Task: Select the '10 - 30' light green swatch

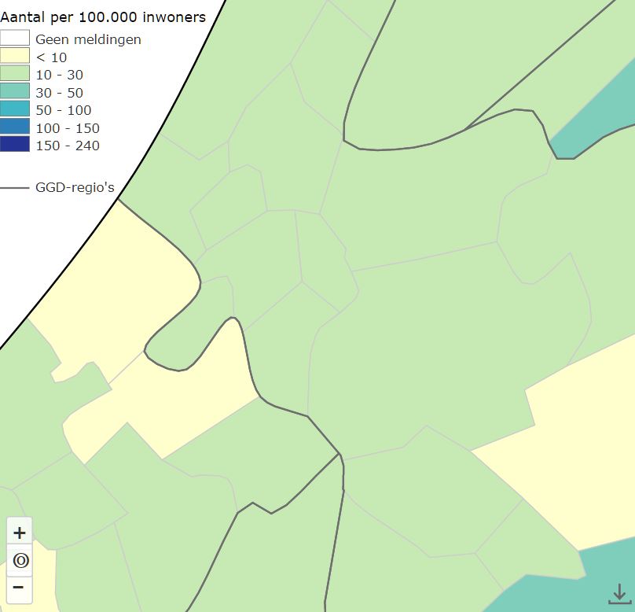Action: click(15, 73)
